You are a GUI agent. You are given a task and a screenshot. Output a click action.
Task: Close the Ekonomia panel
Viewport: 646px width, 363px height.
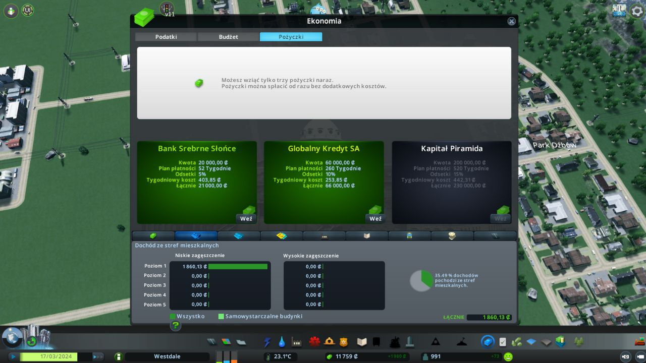click(511, 21)
